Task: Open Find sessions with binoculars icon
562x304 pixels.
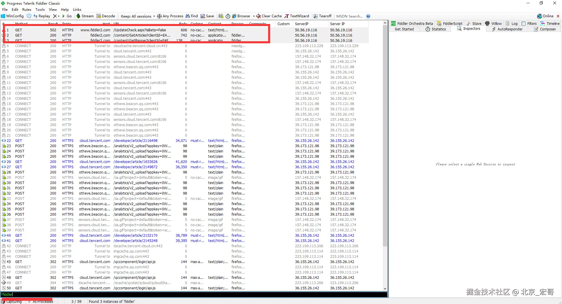Action: point(192,16)
